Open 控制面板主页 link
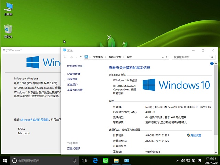Image resolution: width=220 pixels, height=165 pixels. (x=75, y=66)
